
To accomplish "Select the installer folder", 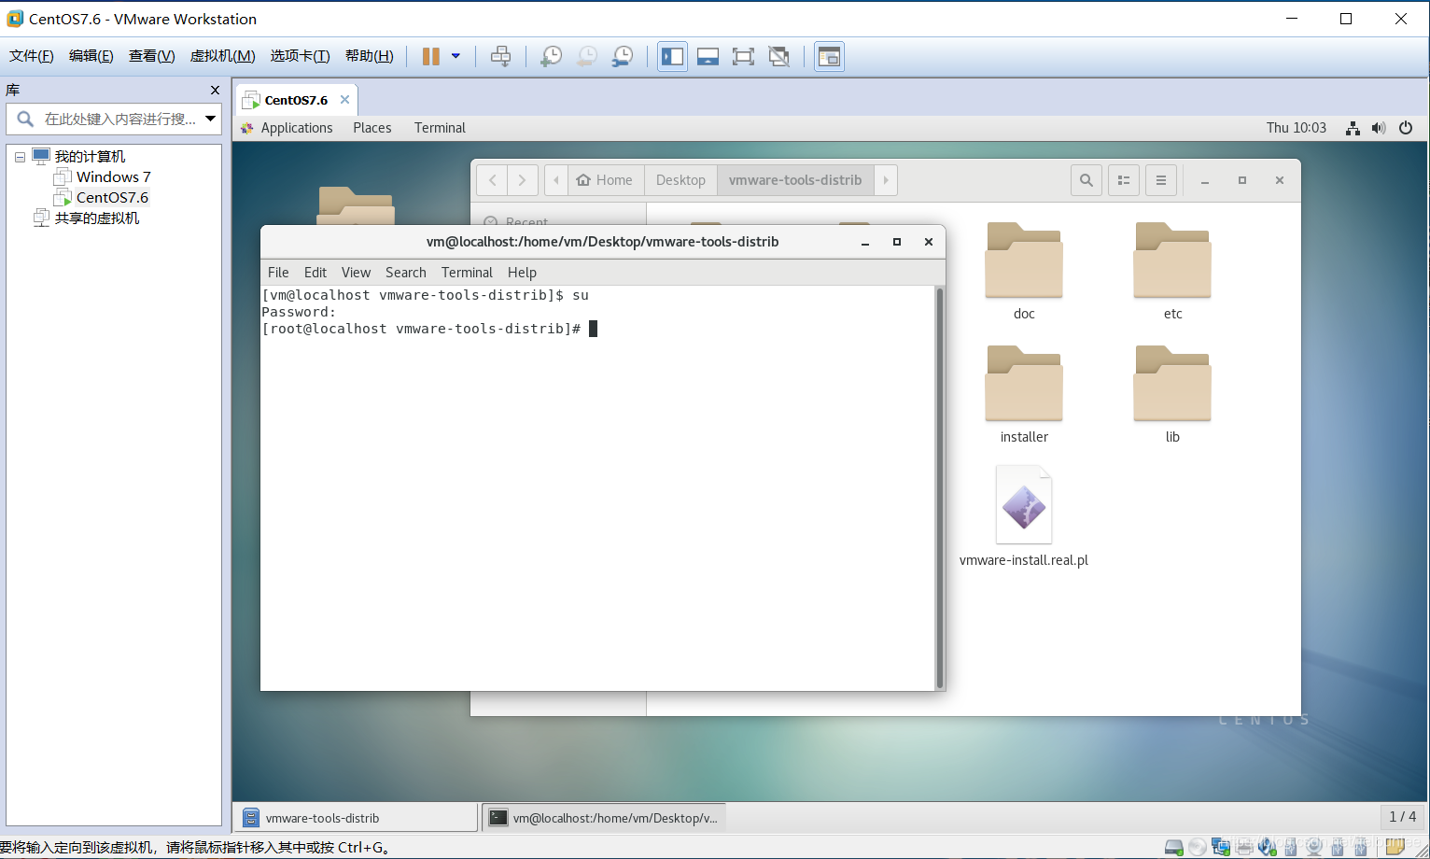I will [1024, 395].
